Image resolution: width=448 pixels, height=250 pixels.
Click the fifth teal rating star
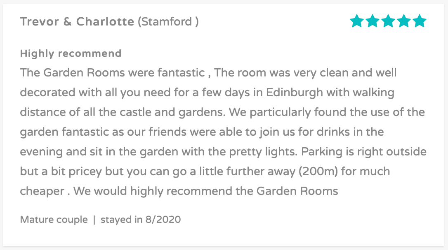[420, 21]
